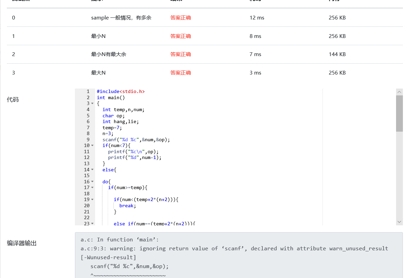The image size is (407, 278).
Task: Click the code editor vertical scrollbar thumb
Action: [399, 113]
